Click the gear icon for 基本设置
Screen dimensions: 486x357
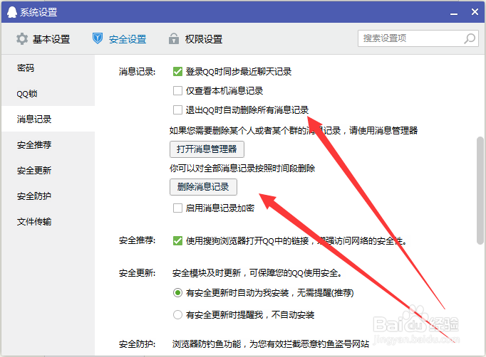[x=22, y=39]
